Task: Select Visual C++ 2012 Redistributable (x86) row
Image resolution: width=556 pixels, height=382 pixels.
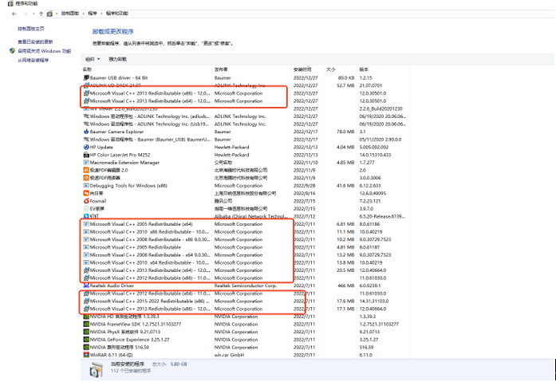Action: pos(245,278)
